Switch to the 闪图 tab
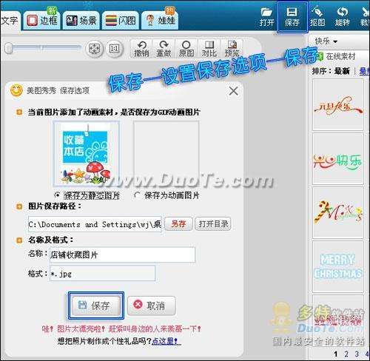Viewport: 370px width, 361px height. click(x=121, y=20)
